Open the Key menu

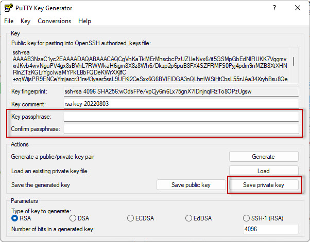click(26, 21)
